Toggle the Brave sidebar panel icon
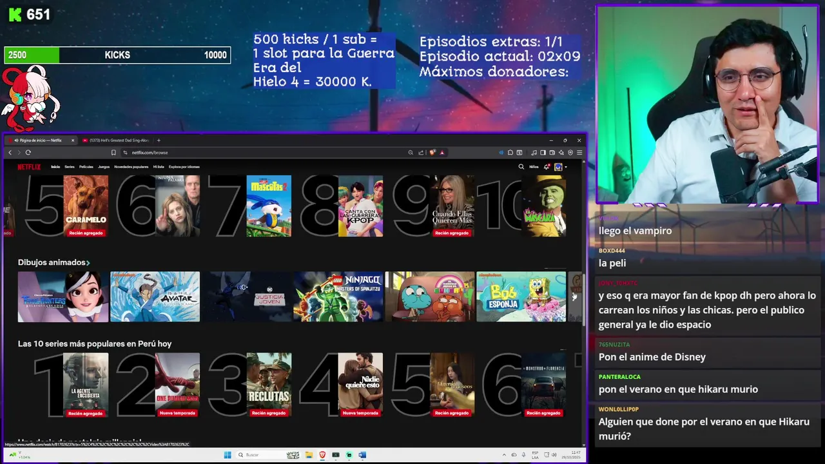The width and height of the screenshot is (825, 464). 543,153
